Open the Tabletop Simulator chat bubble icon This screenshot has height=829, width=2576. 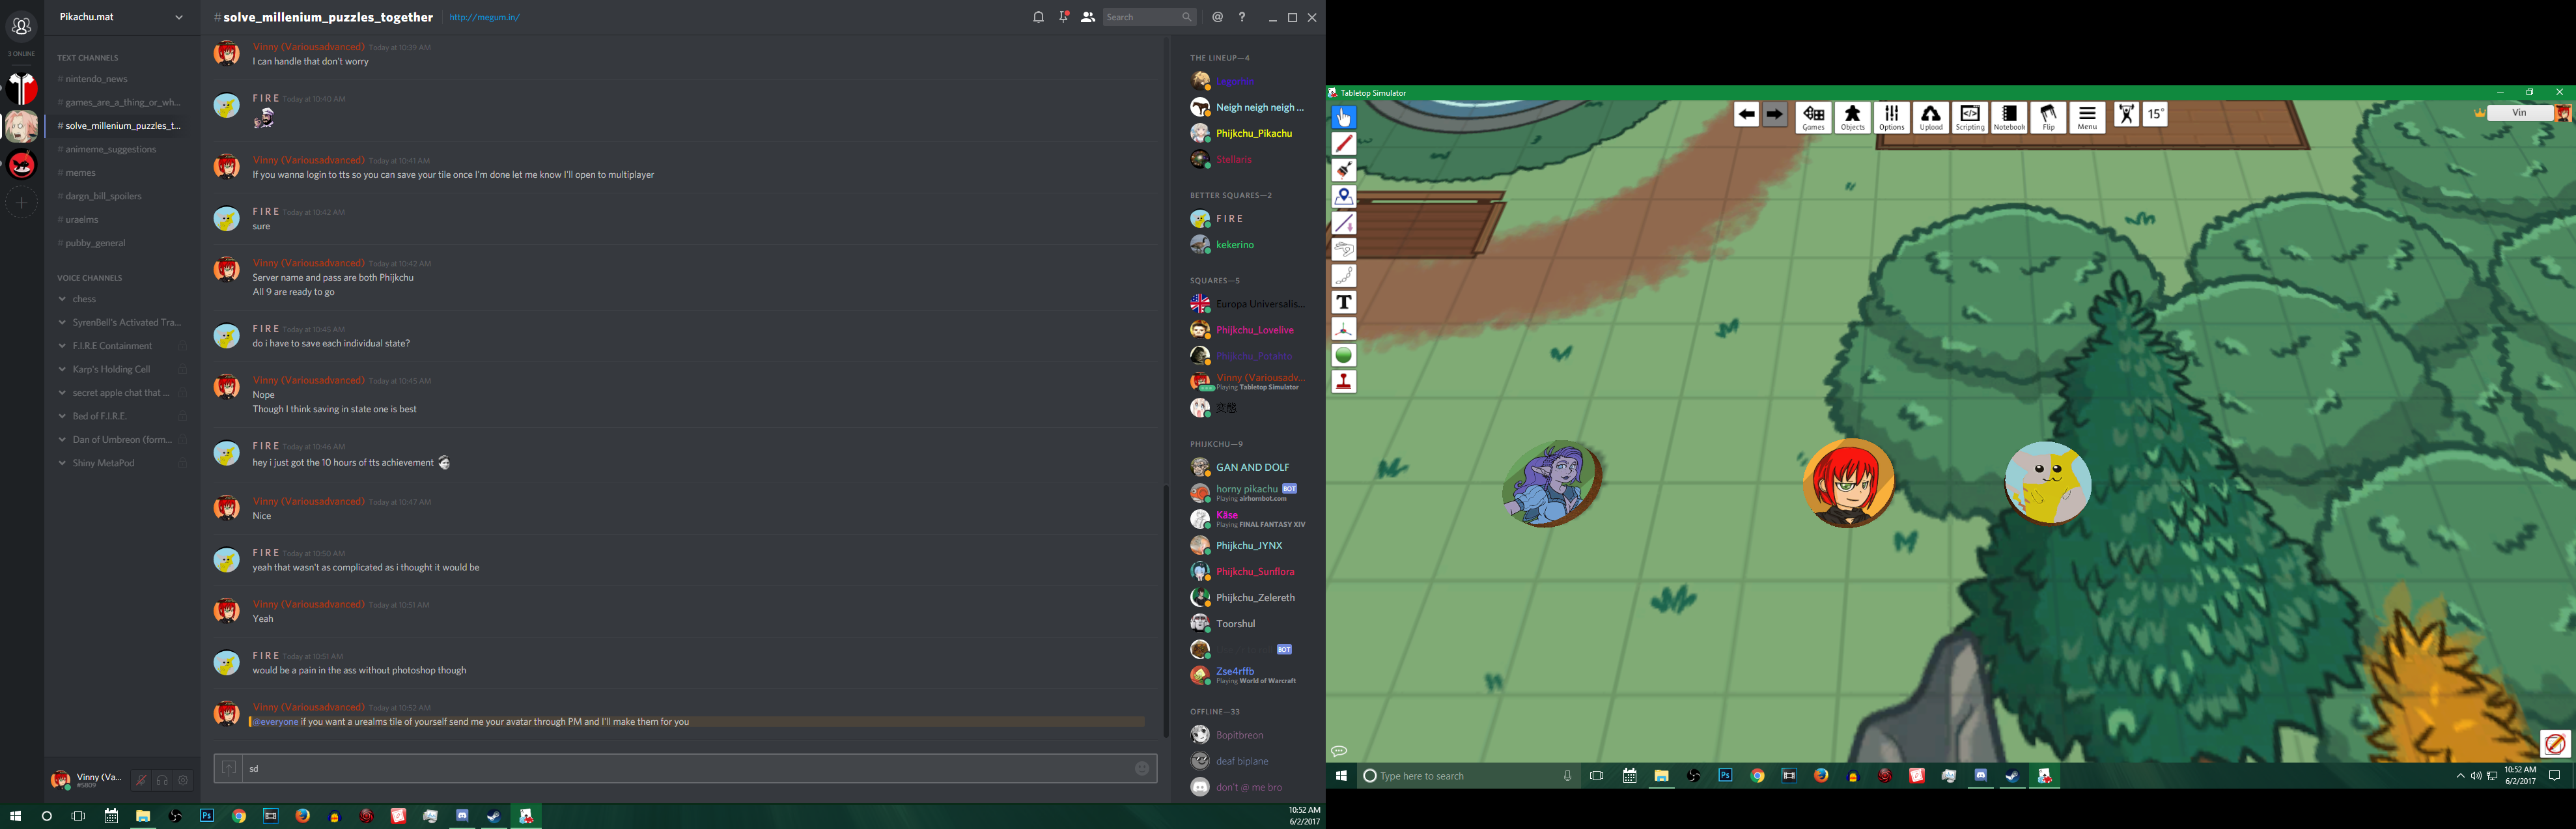[x=1339, y=751]
